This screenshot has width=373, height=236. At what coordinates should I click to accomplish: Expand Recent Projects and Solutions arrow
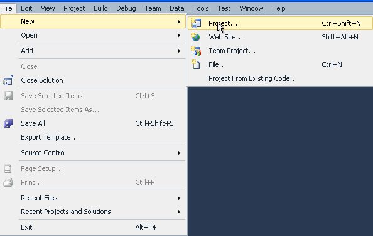coord(178,212)
